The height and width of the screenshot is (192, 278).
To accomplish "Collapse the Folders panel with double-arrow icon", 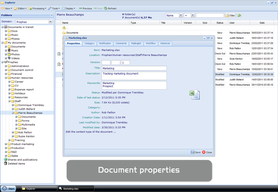I will click(52, 15).
